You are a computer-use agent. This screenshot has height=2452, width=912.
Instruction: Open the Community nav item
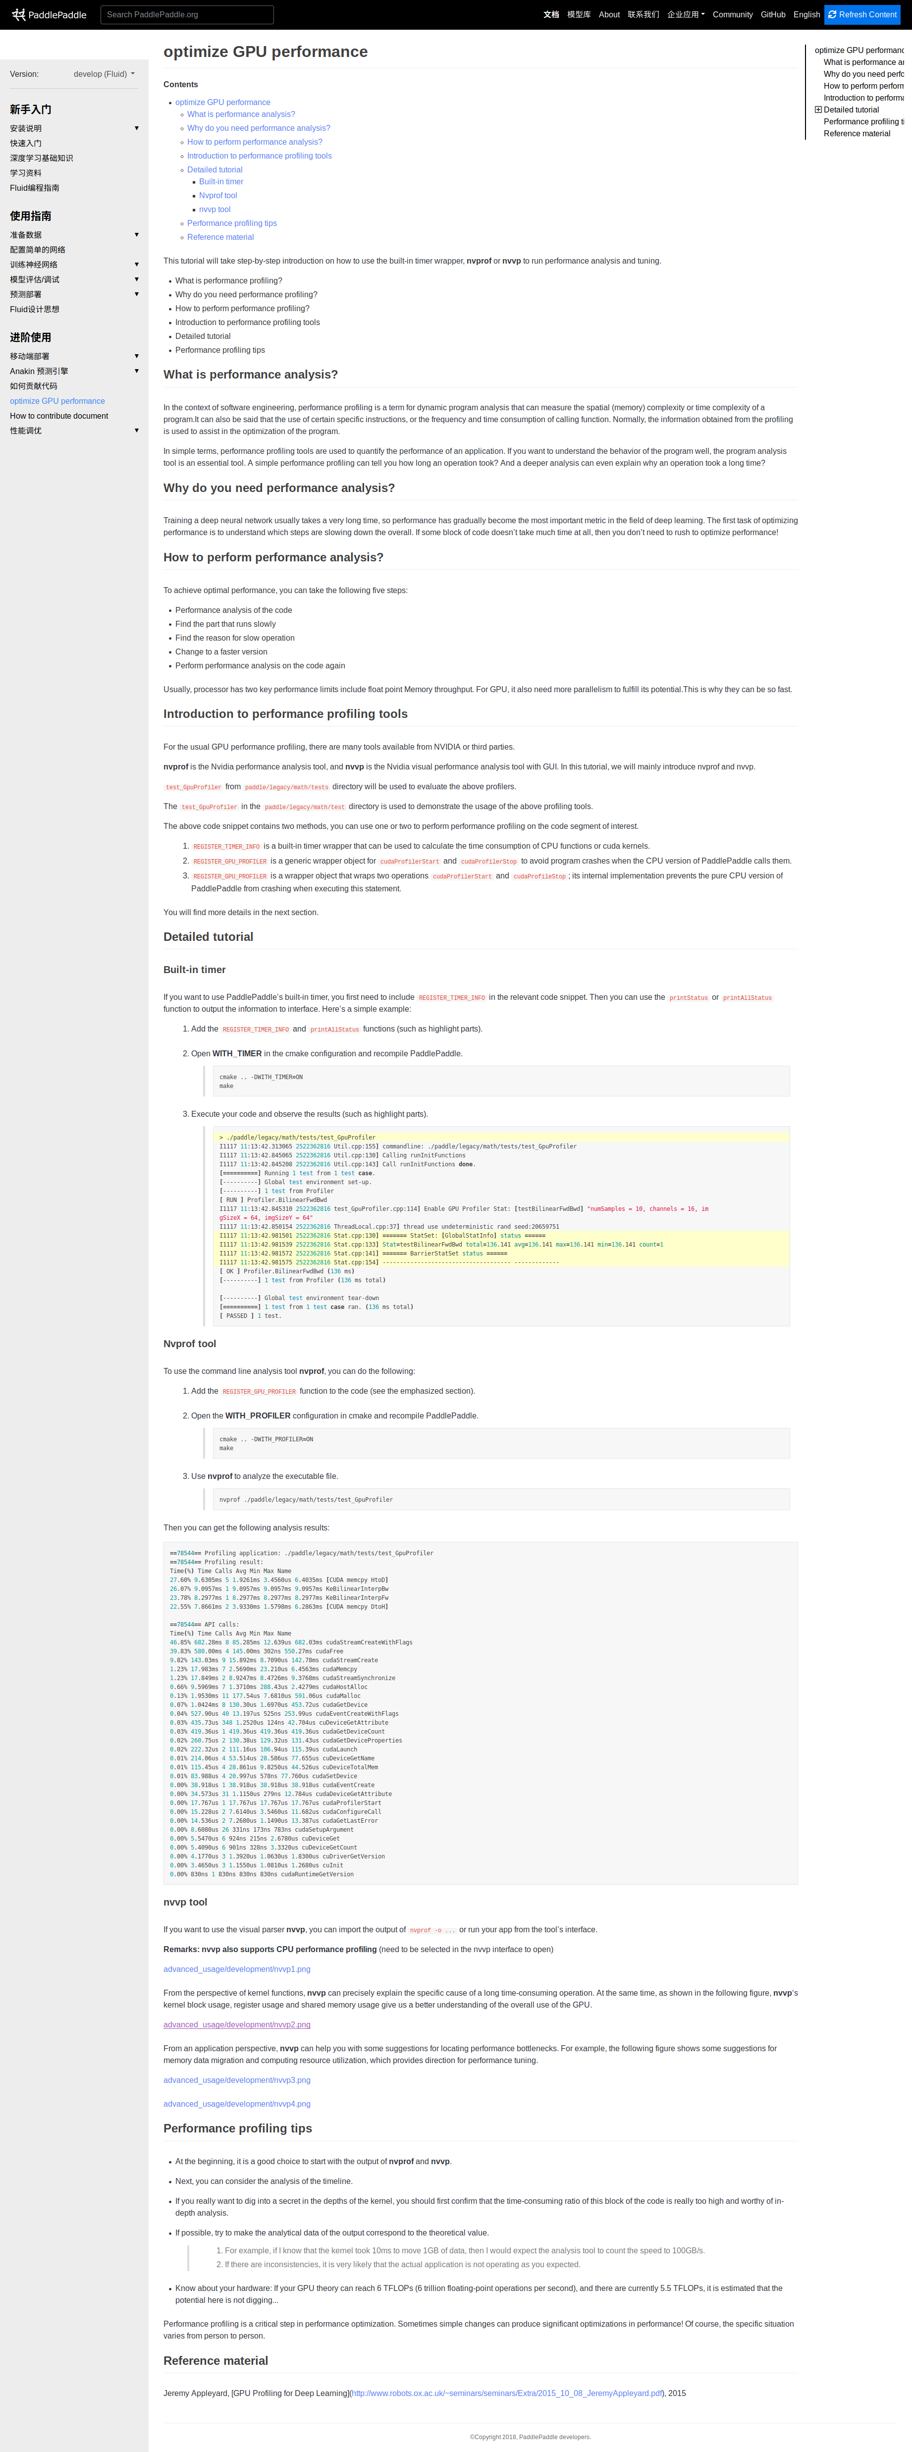[732, 14]
